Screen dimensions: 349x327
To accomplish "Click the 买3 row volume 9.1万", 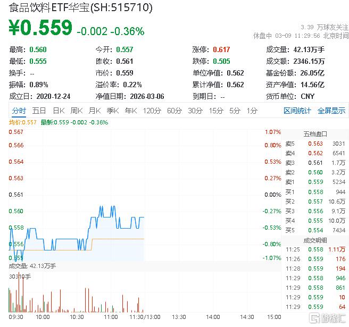I will click(x=338, y=211).
